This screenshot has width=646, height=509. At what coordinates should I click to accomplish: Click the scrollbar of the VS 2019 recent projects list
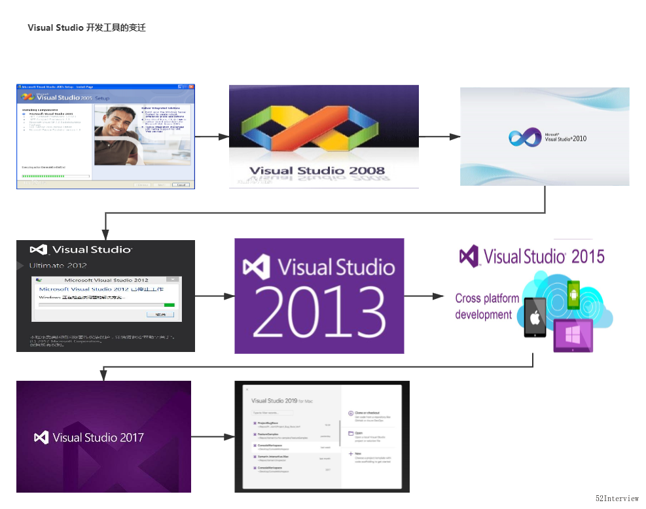(x=340, y=433)
